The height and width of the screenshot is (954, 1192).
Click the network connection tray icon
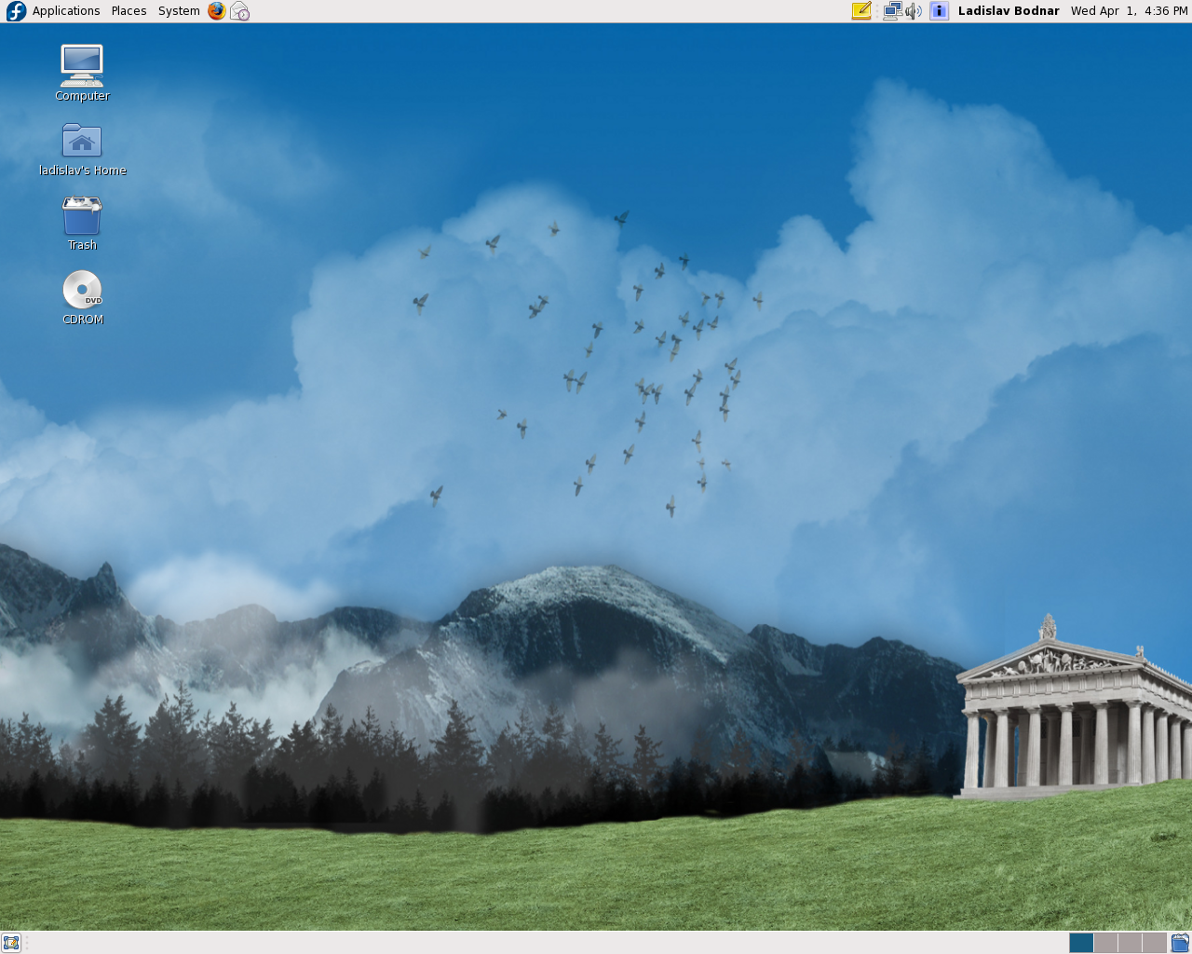[892, 11]
